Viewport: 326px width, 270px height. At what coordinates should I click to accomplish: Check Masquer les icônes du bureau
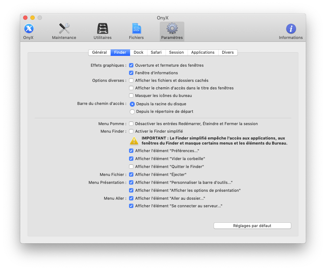tap(131, 96)
